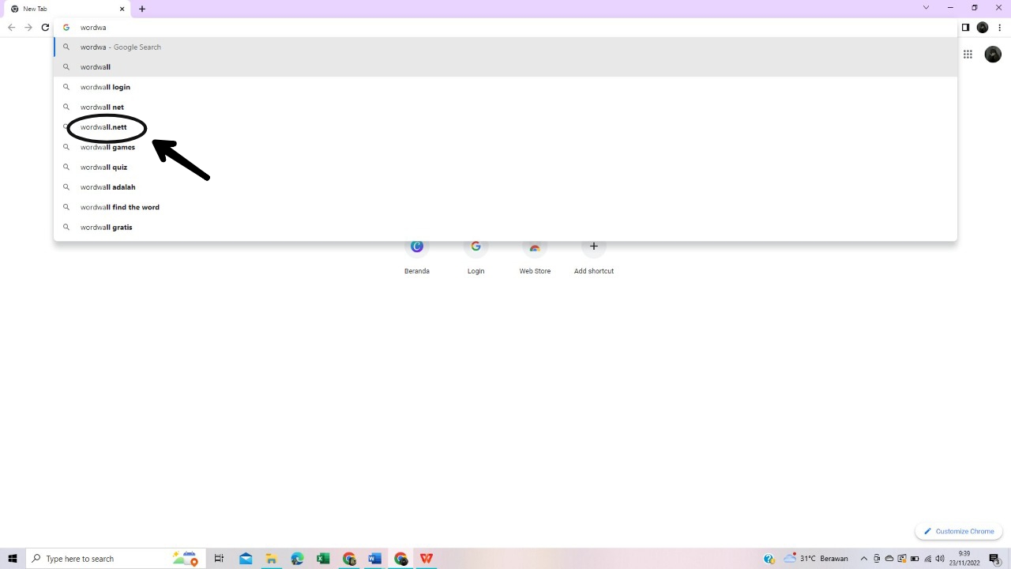Open the Wi-Fi network tray icon
Viewport: 1011px width, 569px height.
pyautogui.click(x=927, y=559)
